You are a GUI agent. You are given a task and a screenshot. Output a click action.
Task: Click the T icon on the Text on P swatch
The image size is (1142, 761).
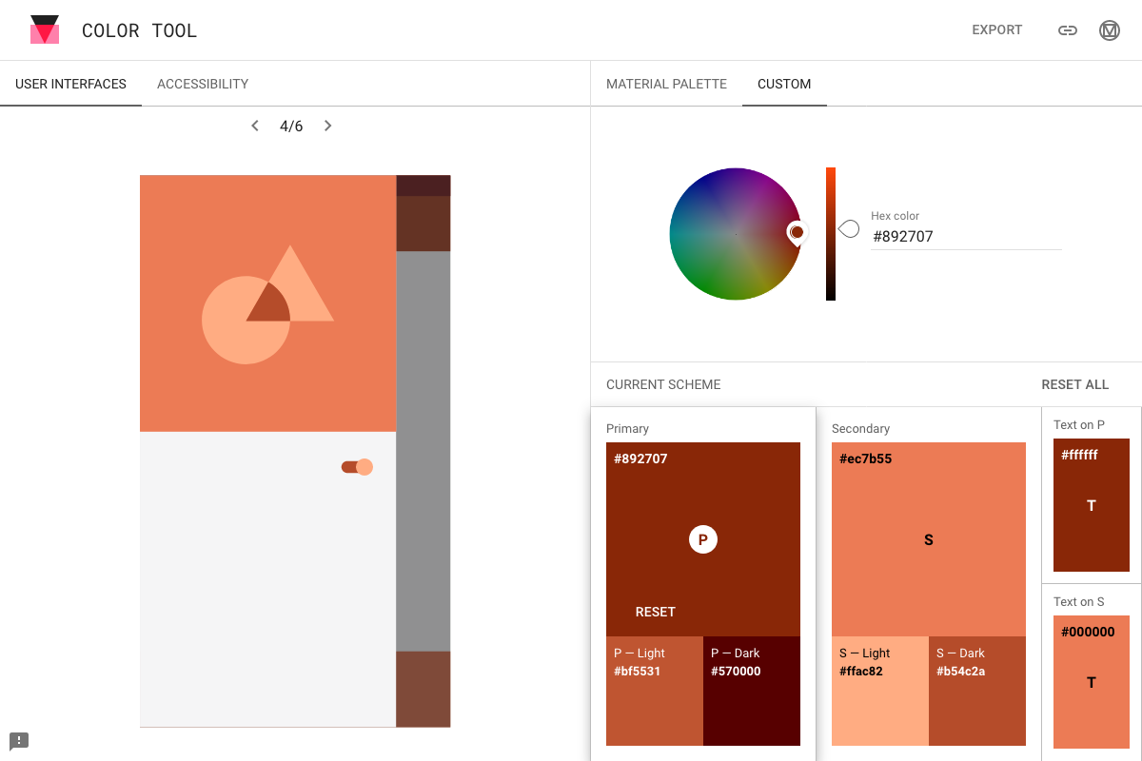coord(1091,505)
